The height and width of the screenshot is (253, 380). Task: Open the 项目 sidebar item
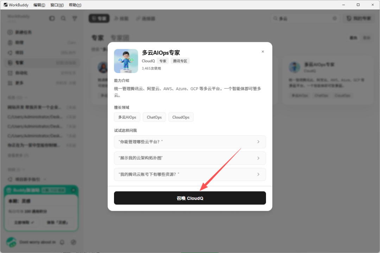42,53
